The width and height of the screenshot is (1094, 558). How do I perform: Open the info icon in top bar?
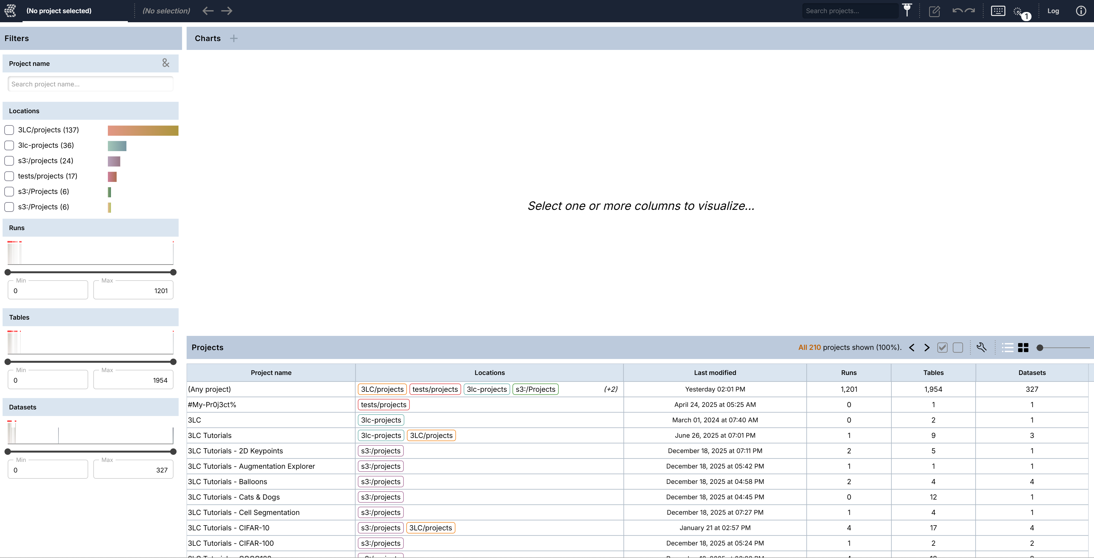point(1081,11)
